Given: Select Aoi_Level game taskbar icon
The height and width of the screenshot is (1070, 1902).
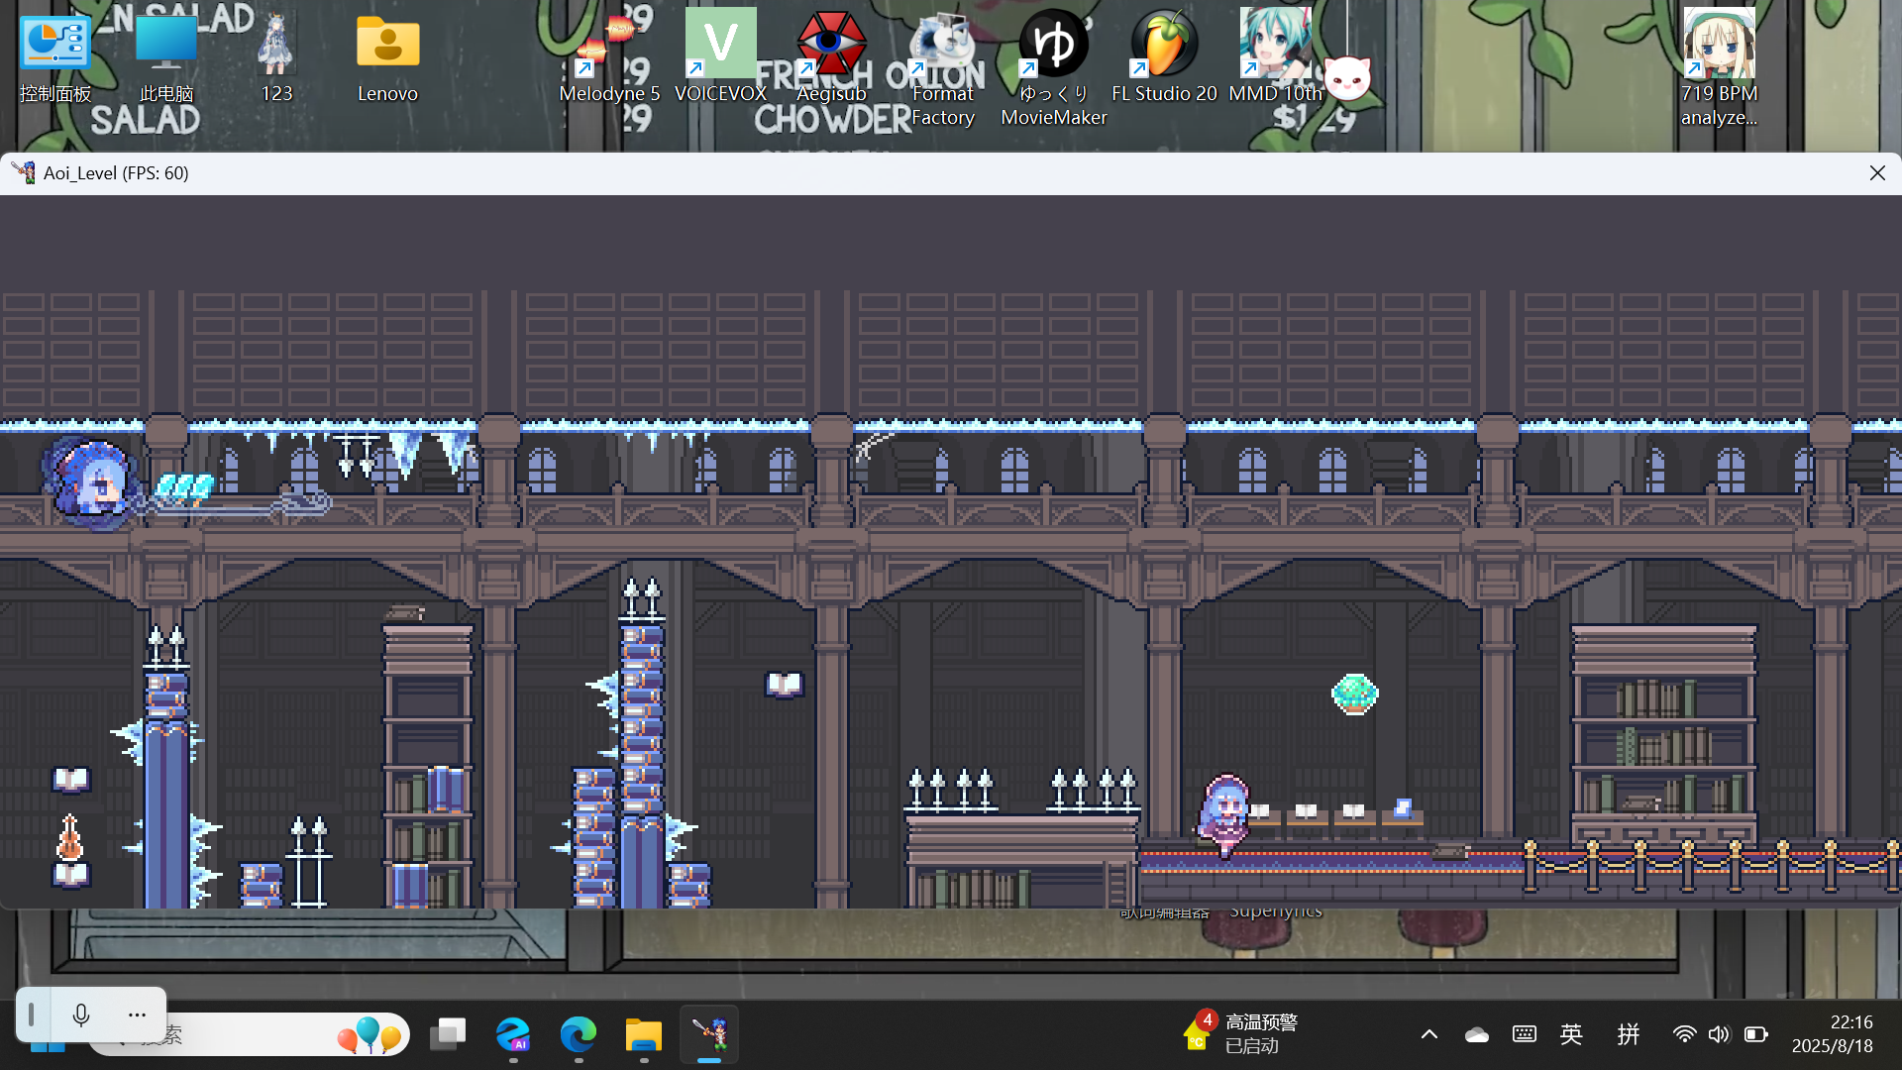Looking at the screenshot, I should [x=709, y=1035].
